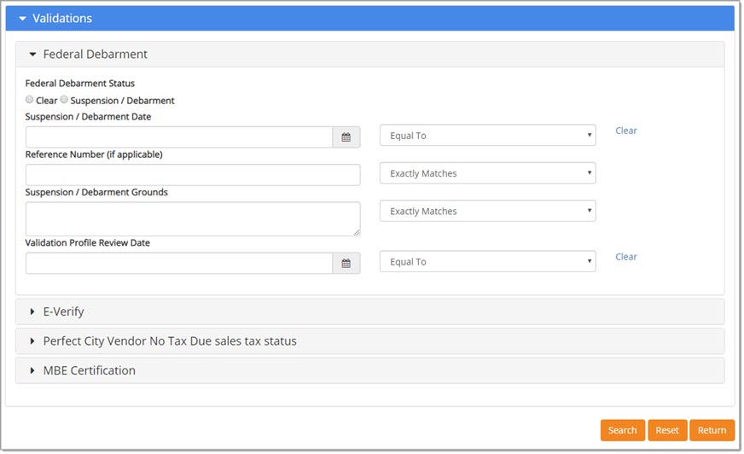Screen dimensions: 744x454
Task: Open the Equal To dropdown for Debarment Date
Action: click(487, 136)
